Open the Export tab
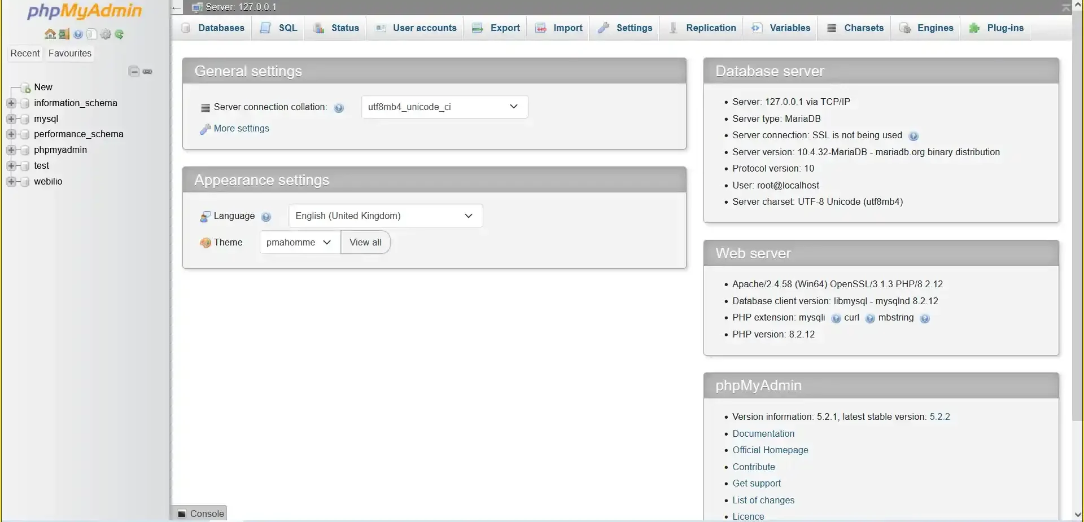Screen dimensions: 1084x522 coord(496,28)
